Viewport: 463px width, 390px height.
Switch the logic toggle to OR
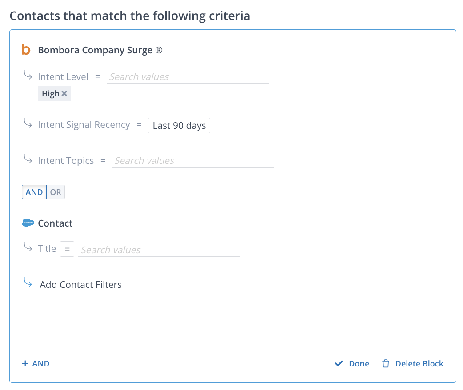(x=56, y=192)
